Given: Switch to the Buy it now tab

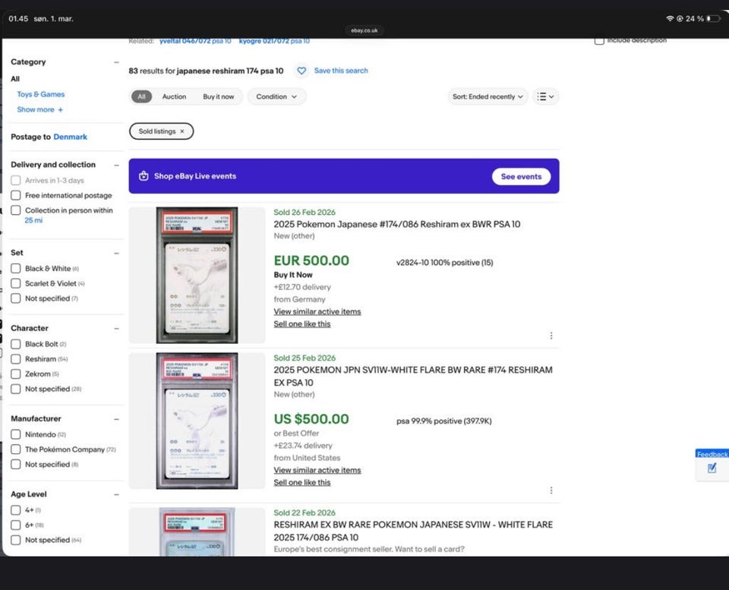Looking at the screenshot, I should click(x=219, y=96).
